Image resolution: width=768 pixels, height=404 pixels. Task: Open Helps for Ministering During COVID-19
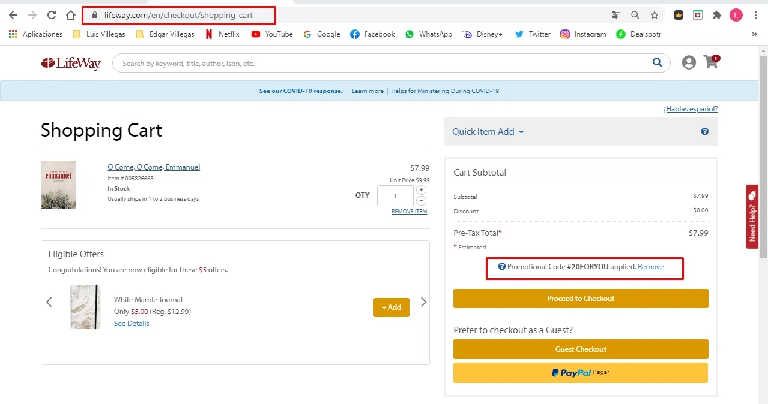[445, 91]
